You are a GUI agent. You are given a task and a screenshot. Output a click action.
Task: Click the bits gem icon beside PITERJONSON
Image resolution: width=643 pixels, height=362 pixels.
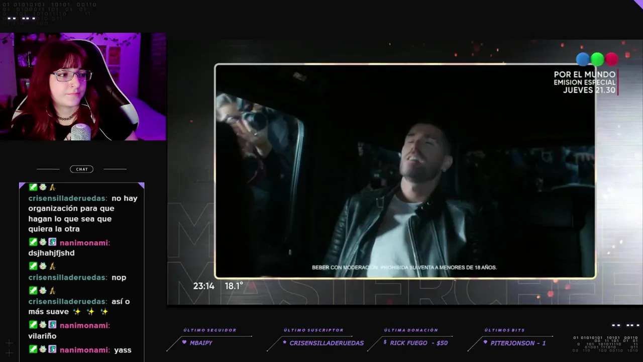485,342
